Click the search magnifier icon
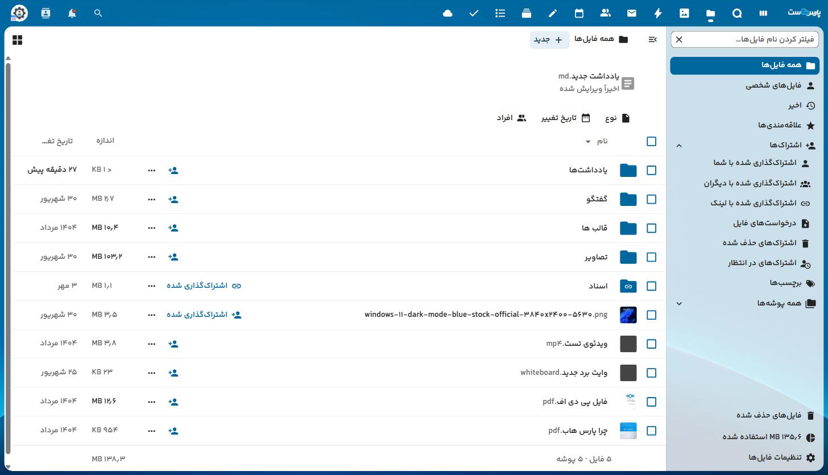The width and height of the screenshot is (828, 475). 98,13
